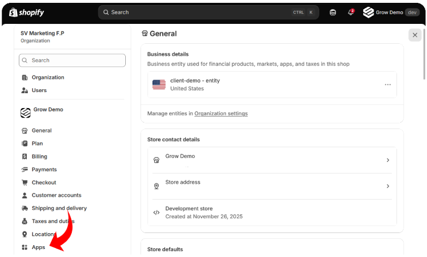Open the notifications bell

351,12
